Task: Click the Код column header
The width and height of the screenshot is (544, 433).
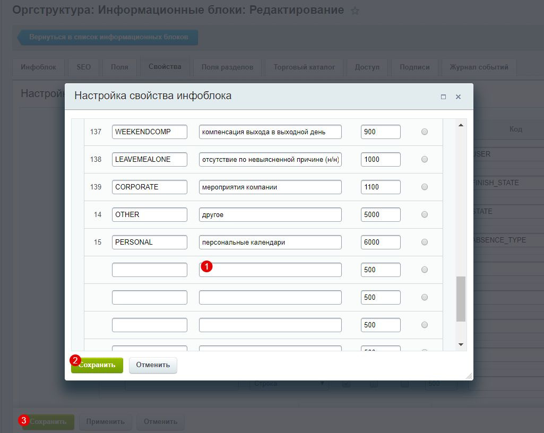Action: [515, 129]
